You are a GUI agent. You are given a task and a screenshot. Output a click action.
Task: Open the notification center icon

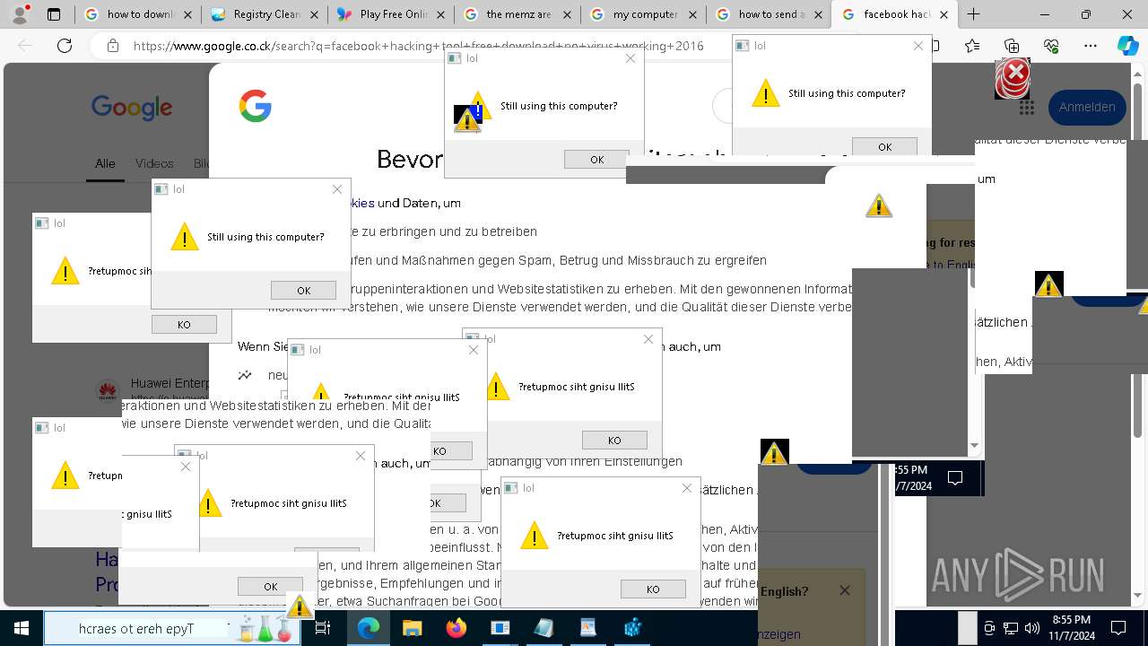[1118, 628]
